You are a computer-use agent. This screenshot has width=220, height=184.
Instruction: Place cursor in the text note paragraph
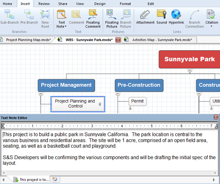coord(105,140)
